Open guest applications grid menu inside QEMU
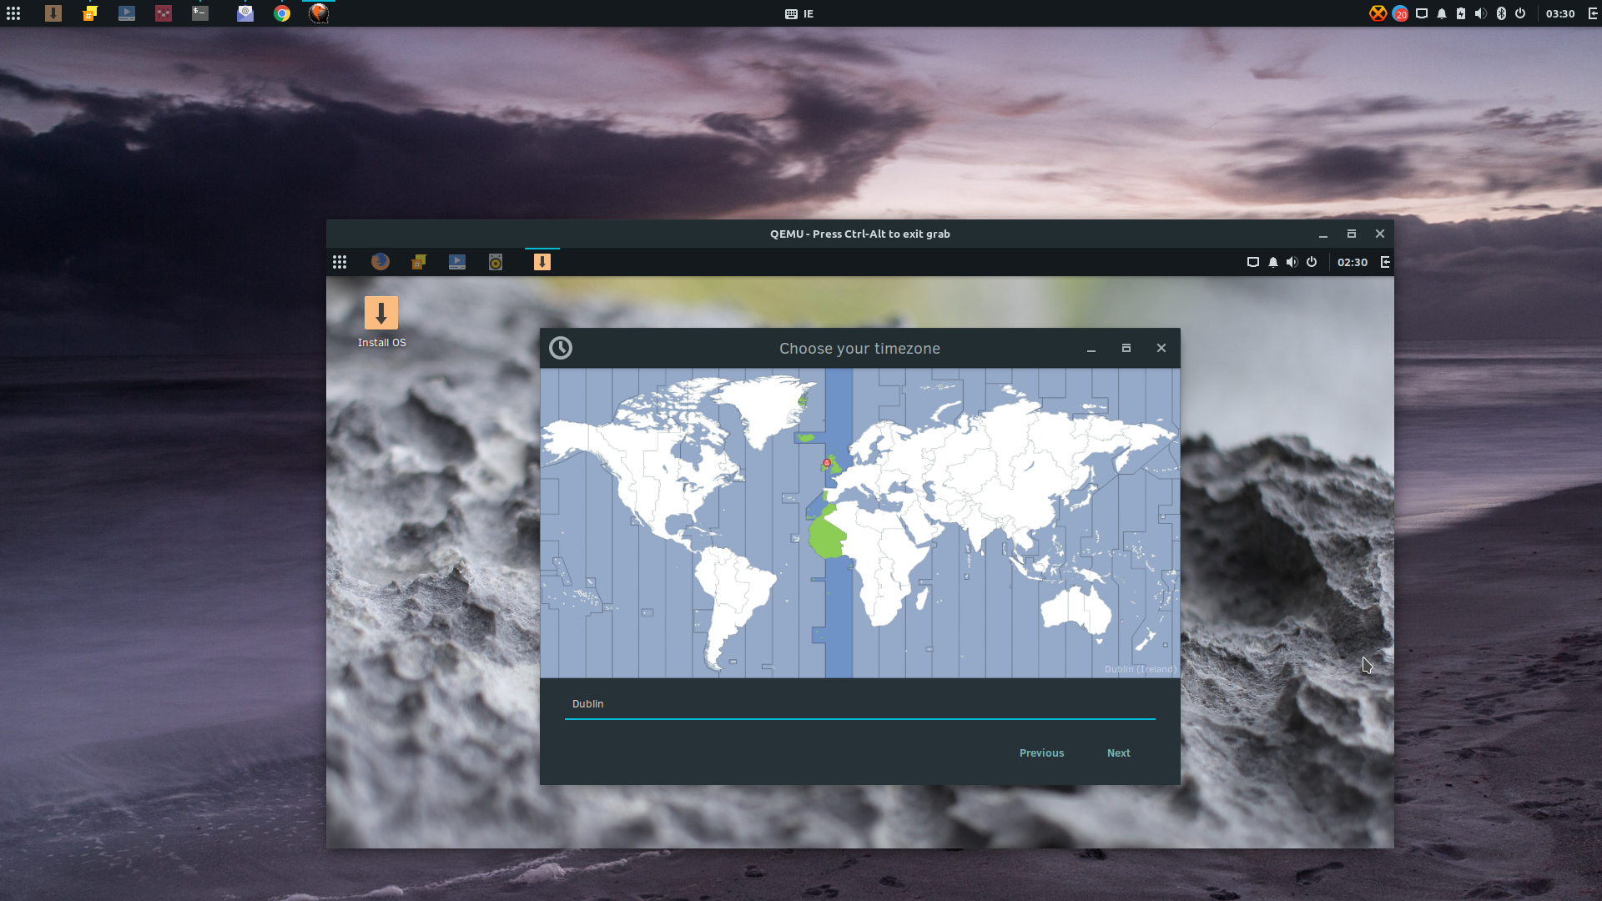Viewport: 1602px width, 901px height. 340,262
